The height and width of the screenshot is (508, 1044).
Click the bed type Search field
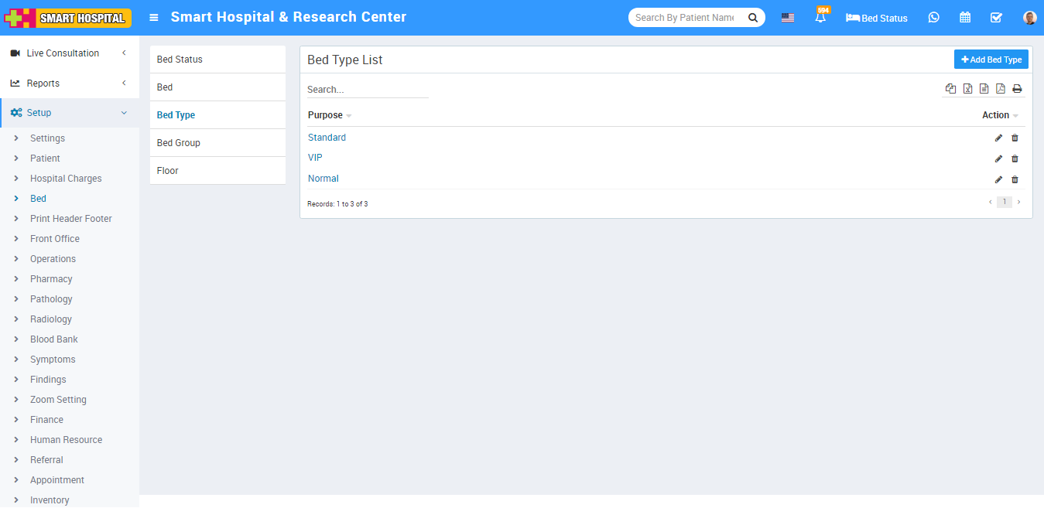[368, 90]
